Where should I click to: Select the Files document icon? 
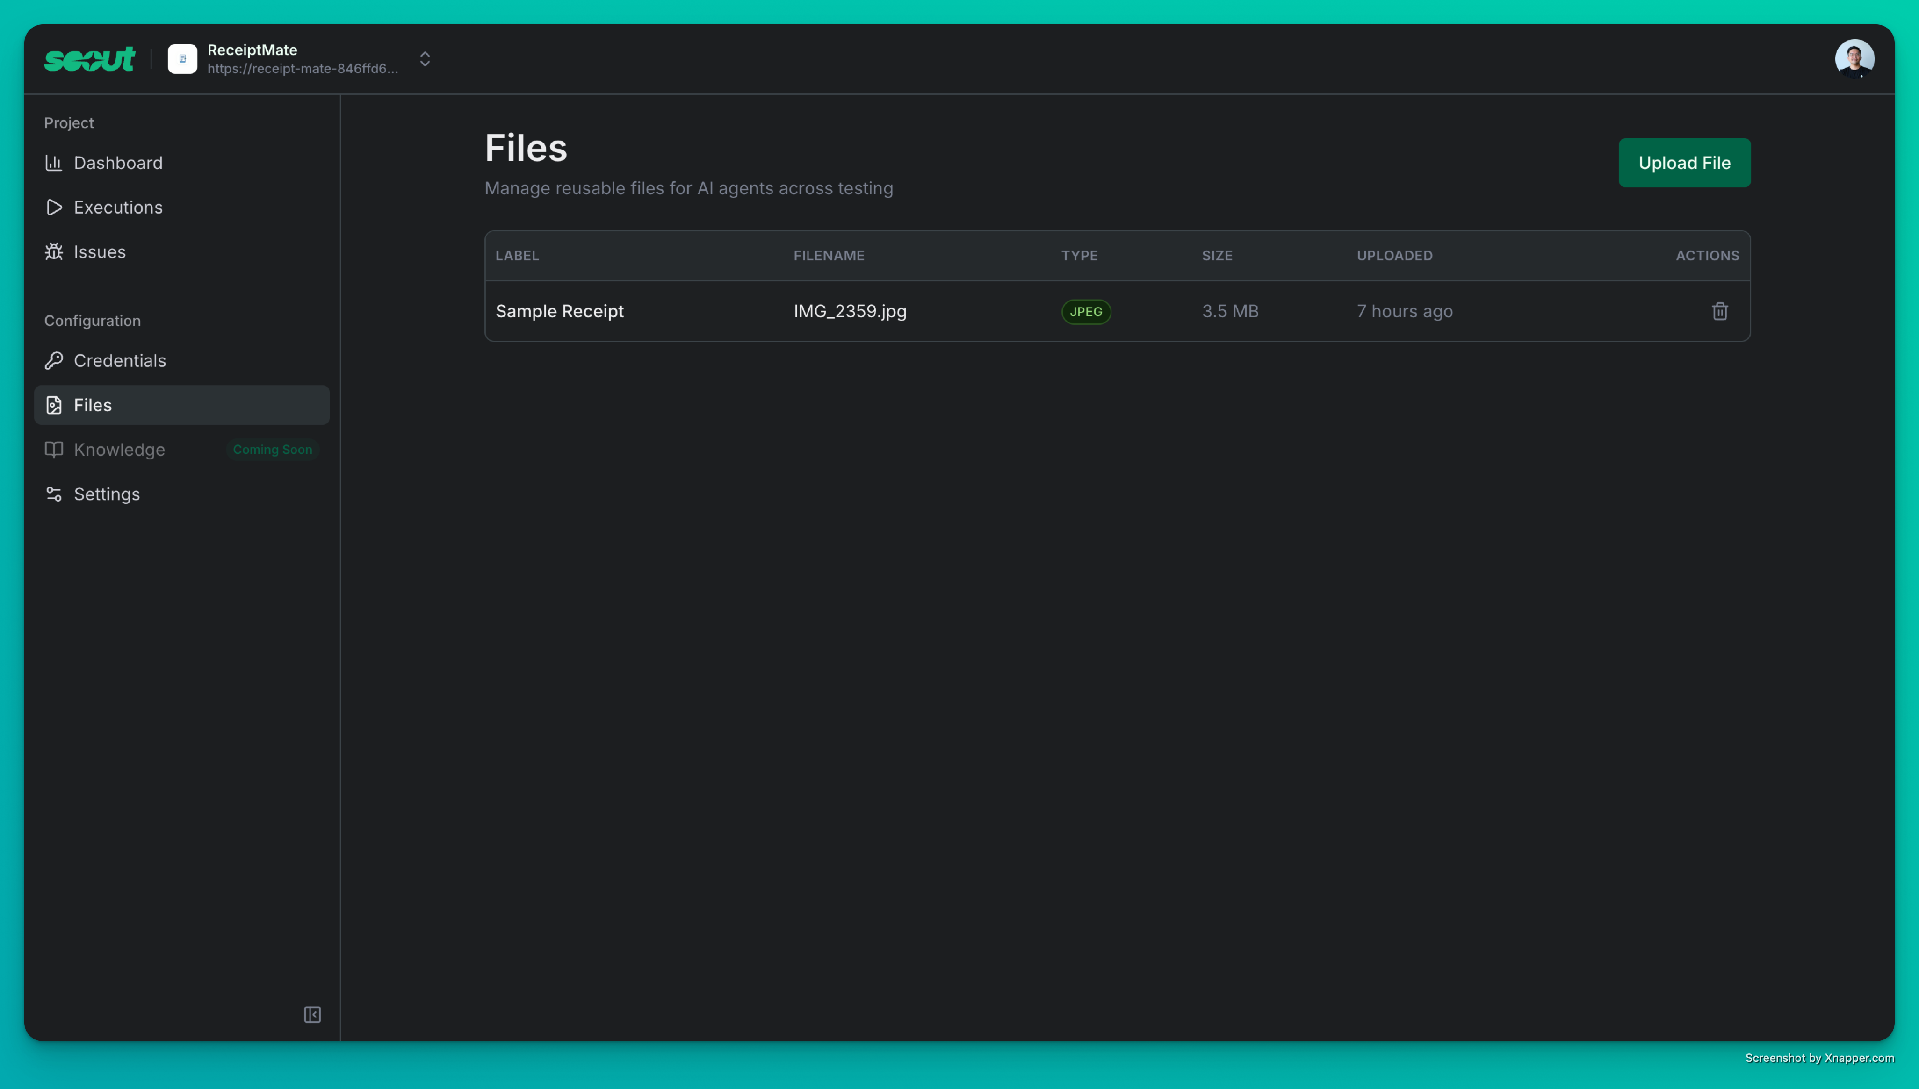(55, 405)
